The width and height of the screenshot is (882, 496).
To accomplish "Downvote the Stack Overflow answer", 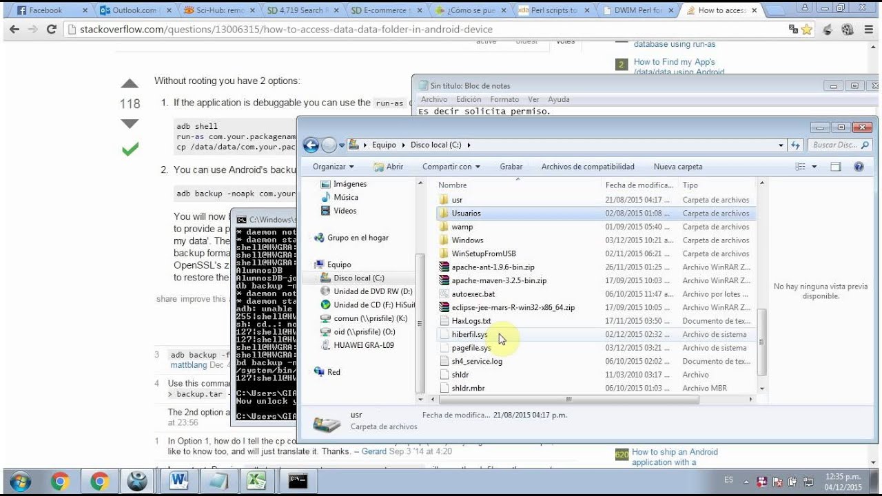I will point(130,124).
